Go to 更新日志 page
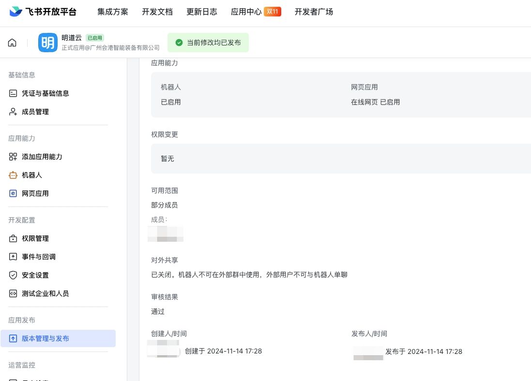Screen dimensions: 531x381 pyautogui.click(x=202, y=12)
